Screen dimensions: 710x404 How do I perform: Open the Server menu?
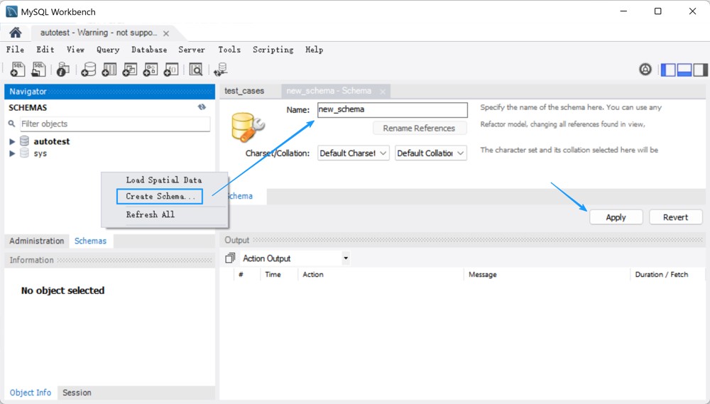coord(192,50)
